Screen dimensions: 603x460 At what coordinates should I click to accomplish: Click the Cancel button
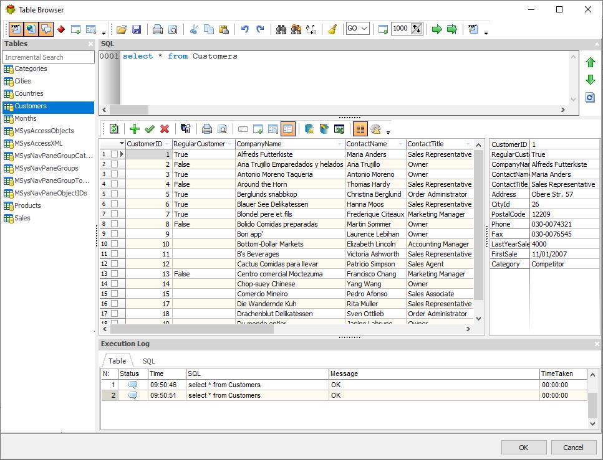(574, 448)
